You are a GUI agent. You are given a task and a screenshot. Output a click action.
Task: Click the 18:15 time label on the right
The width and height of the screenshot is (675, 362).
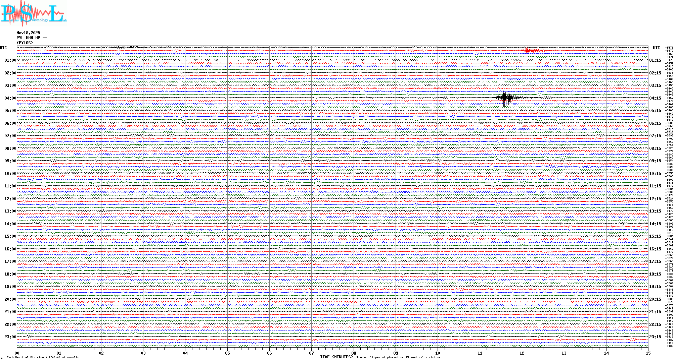coord(655,274)
